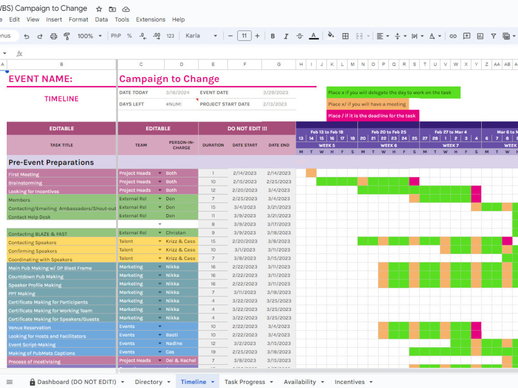The image size is (518, 388).
Task: Format as percent
Action: [x=129, y=36]
